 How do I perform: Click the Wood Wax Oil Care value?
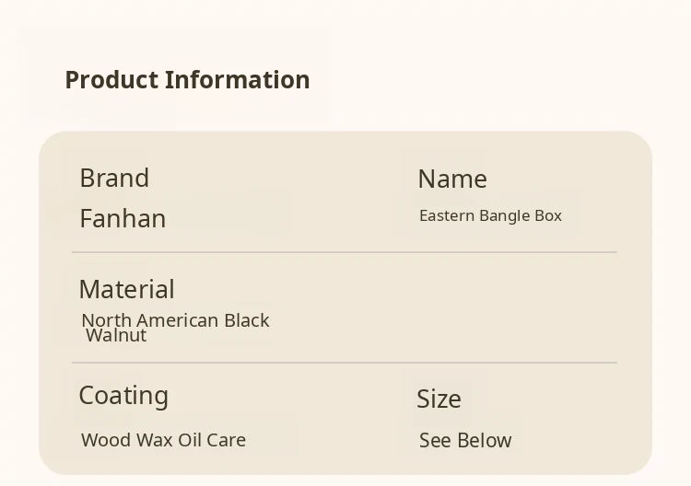[x=163, y=440]
